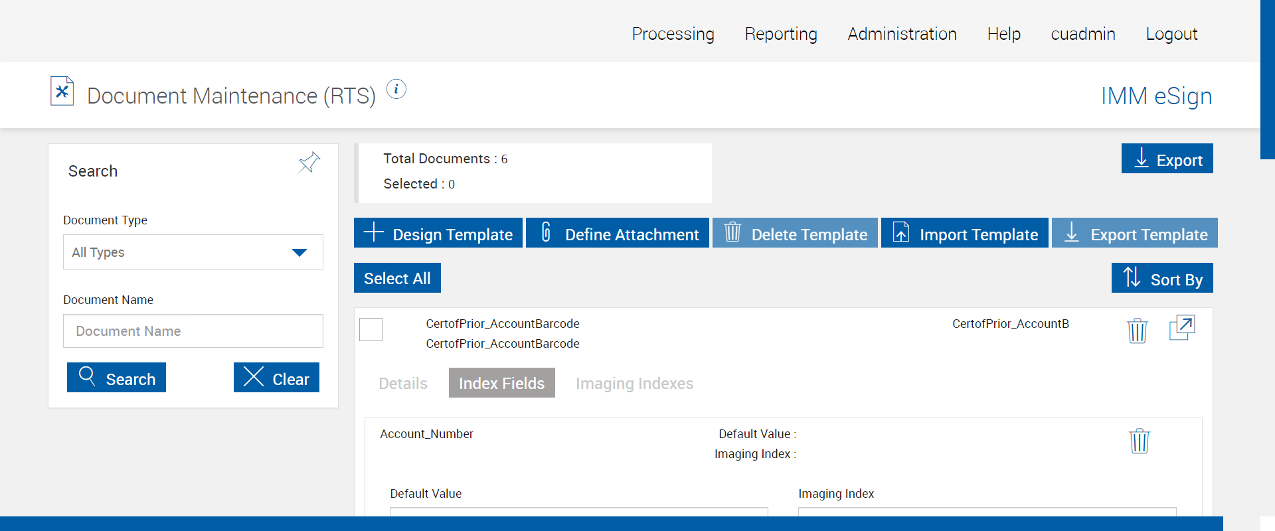Click Design Template button
Screen dimensions: 1275x531
click(438, 233)
